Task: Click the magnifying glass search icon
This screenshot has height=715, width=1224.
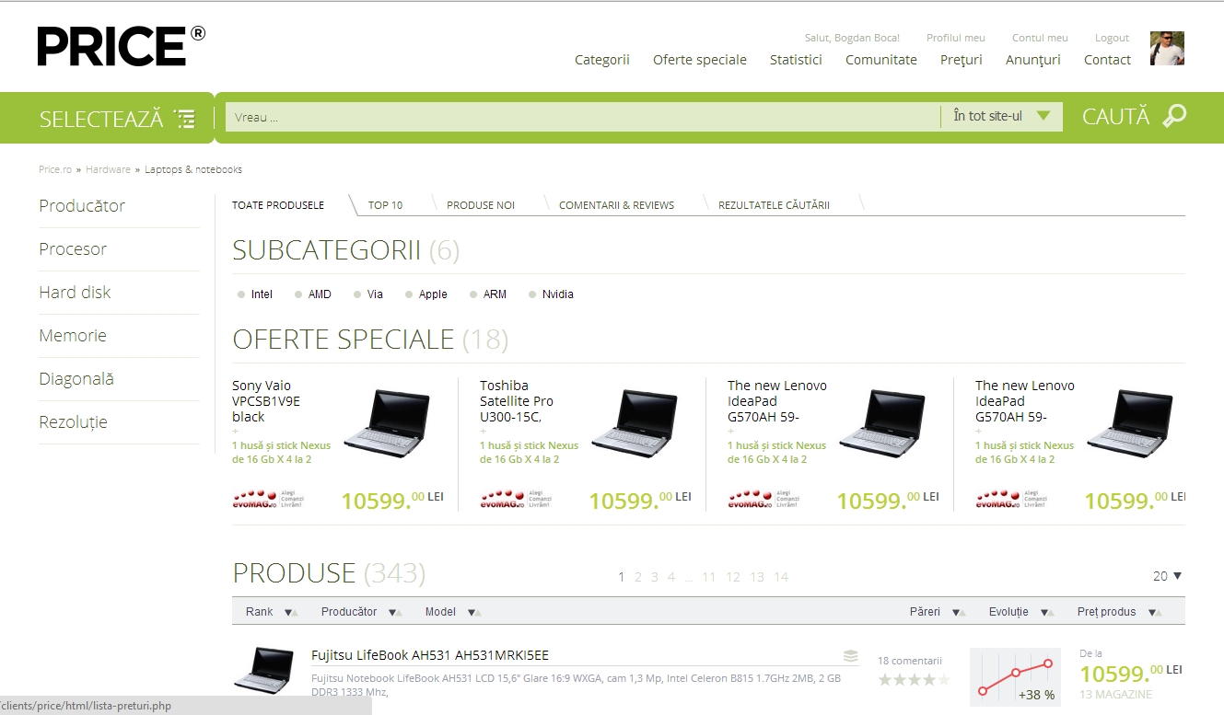Action: point(1174,117)
